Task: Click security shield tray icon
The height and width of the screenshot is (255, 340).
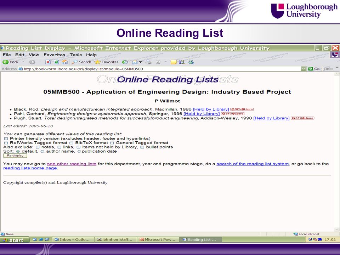Action: tap(310, 239)
